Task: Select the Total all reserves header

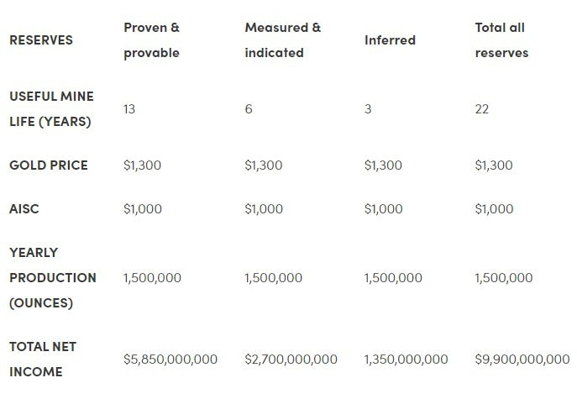Action: click(x=501, y=39)
